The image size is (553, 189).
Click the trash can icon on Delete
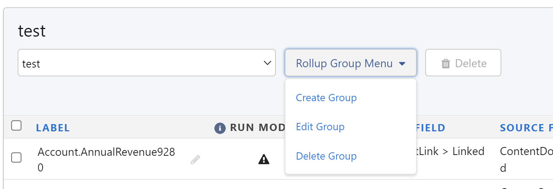coord(446,63)
